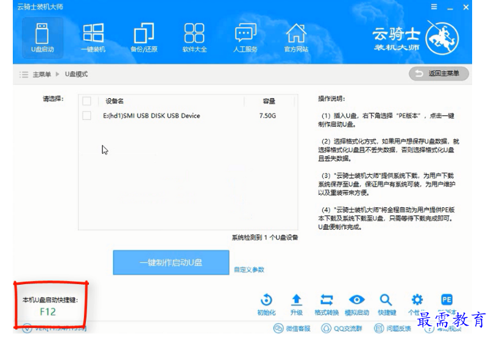This screenshot has width=491, height=339.
Task: Click the 云骑士 knight logo
Action: (x=442, y=38)
